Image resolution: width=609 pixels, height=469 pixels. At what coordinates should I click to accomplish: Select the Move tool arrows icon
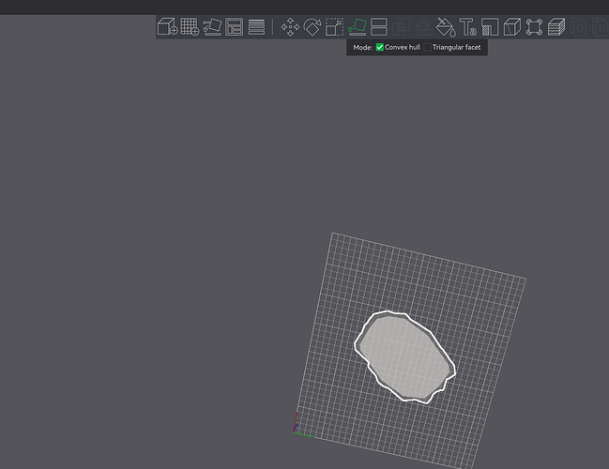290,27
